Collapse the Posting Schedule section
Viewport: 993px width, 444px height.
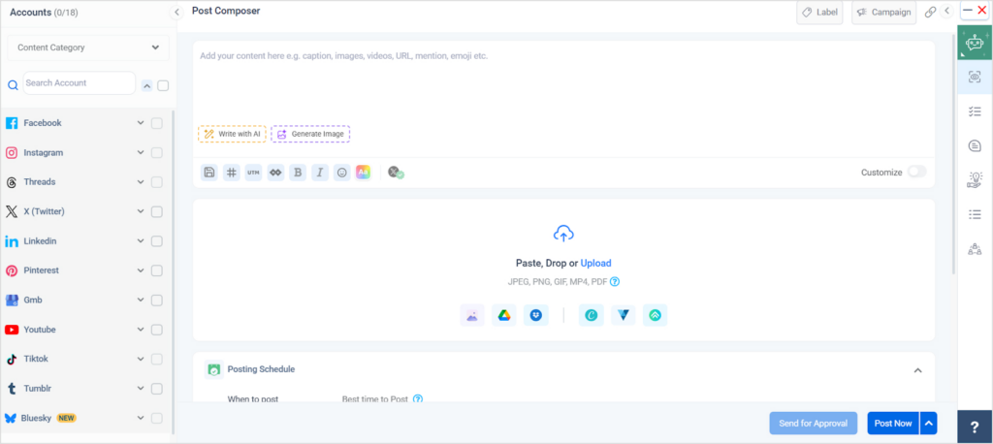point(917,370)
